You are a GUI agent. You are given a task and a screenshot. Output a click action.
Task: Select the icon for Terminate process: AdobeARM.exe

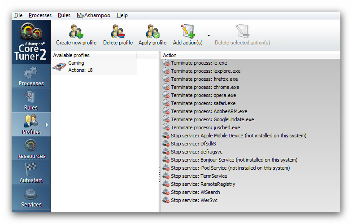[166, 111]
